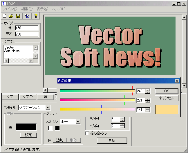The width and height of the screenshot is (188, 153).
Task: Click the LOGO! title bar app icon
Action: coord(4,4)
